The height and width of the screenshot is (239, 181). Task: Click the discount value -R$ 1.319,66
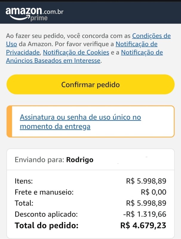tap(144, 214)
